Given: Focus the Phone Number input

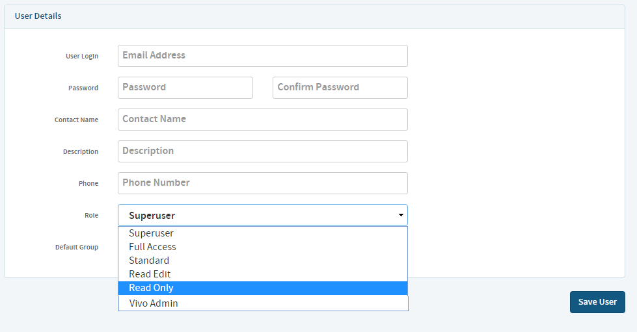Looking at the screenshot, I should tap(262, 183).
